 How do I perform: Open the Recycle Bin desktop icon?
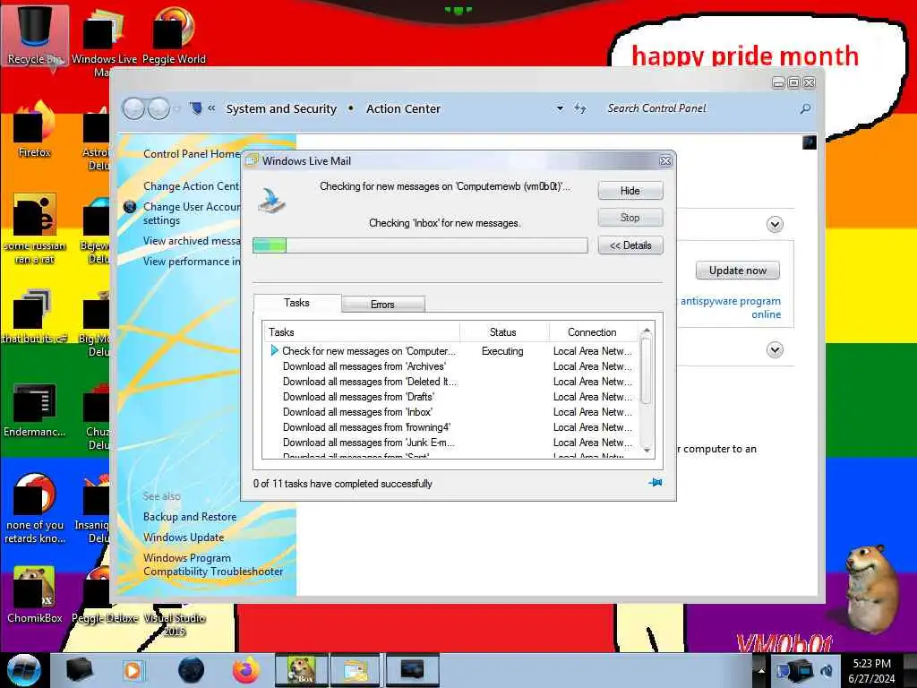[x=35, y=35]
